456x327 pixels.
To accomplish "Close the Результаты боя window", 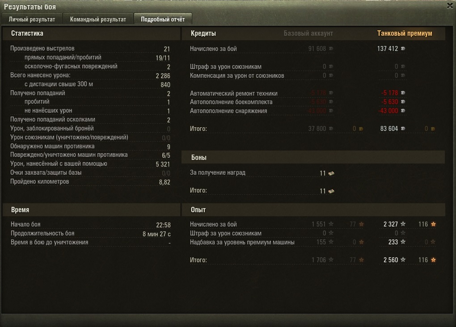I will (450, 5).
